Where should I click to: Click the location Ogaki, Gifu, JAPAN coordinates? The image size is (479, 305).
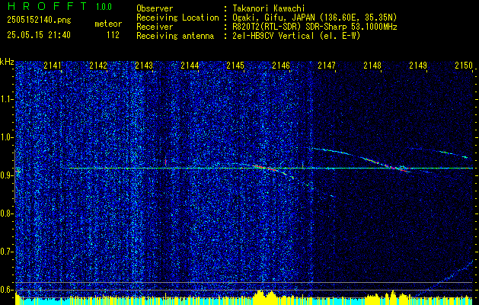click(315, 18)
